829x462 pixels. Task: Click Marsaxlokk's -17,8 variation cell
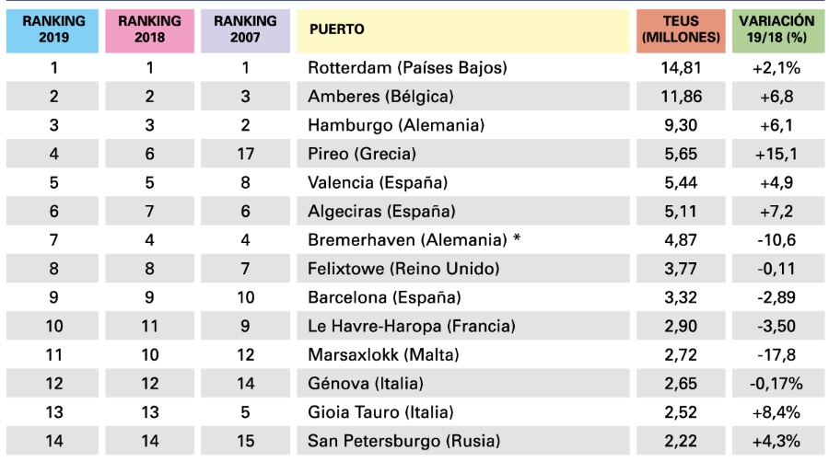point(778,354)
